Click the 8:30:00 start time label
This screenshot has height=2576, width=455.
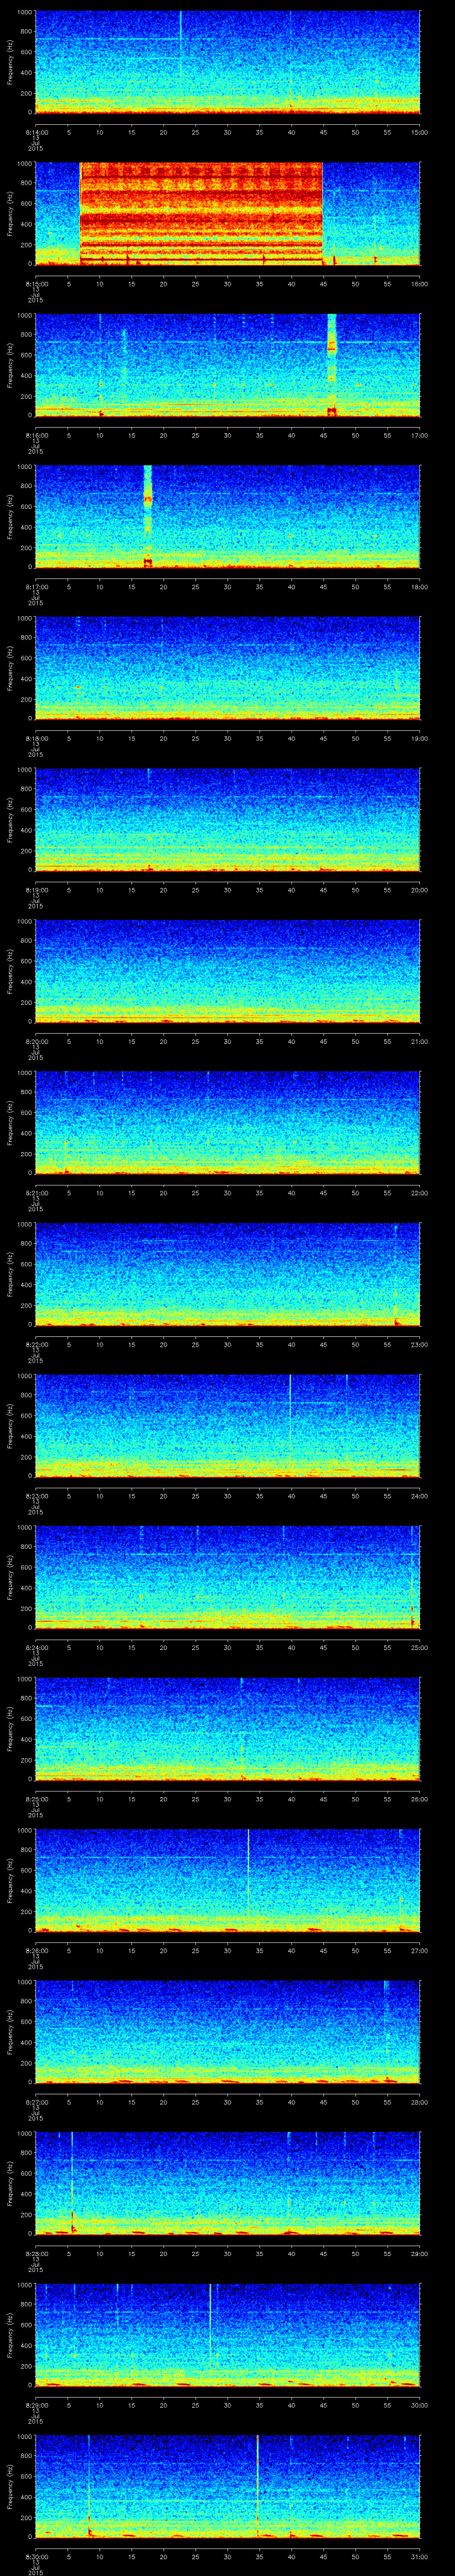pyautogui.click(x=36, y=2556)
